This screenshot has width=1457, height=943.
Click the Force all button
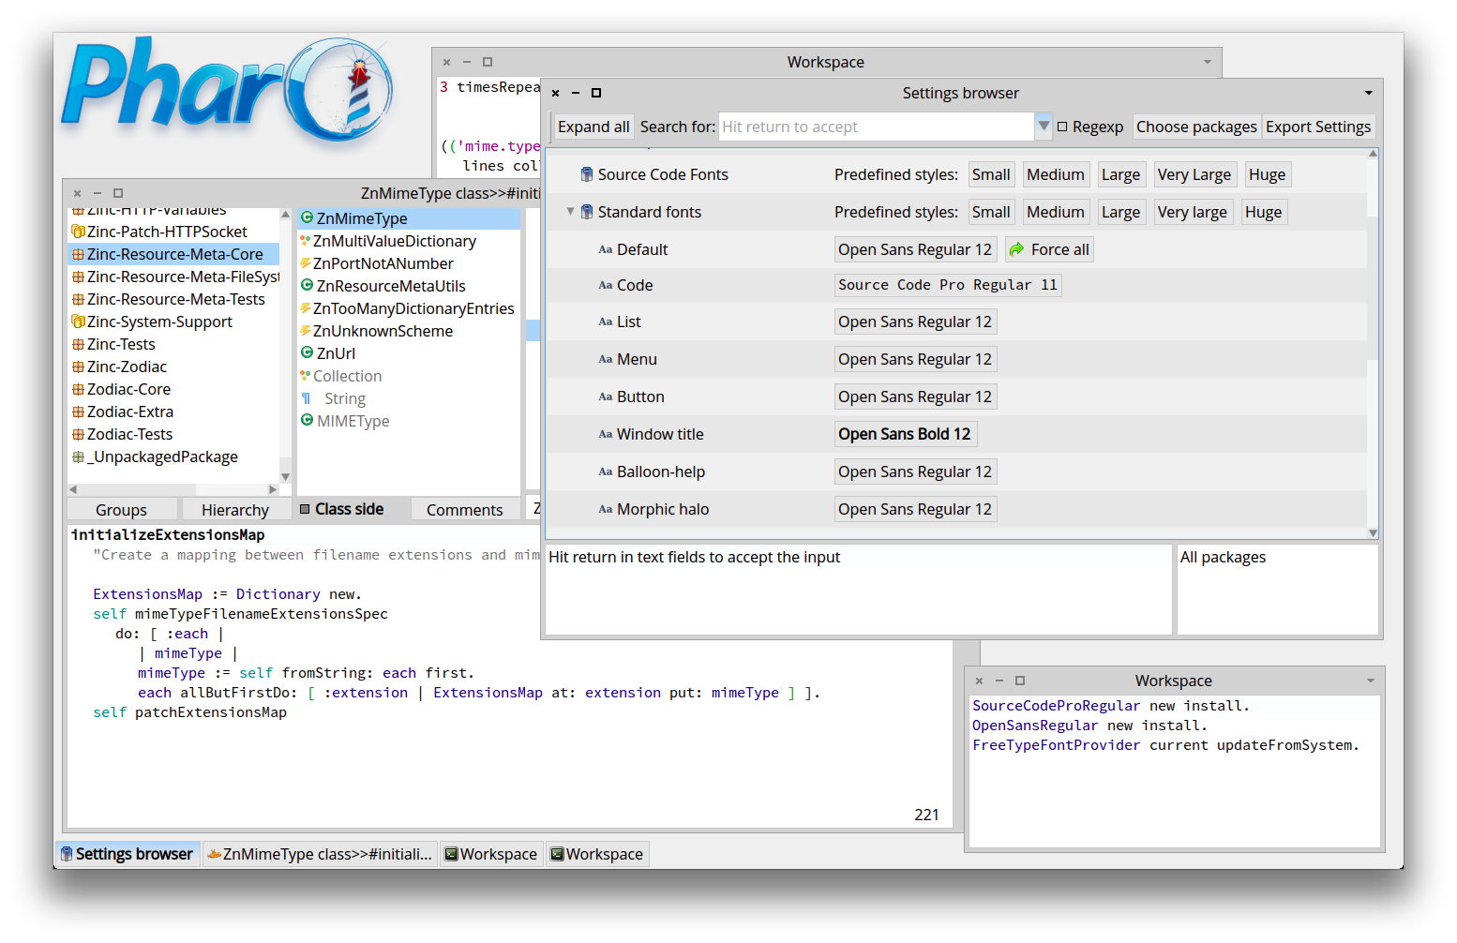point(1049,249)
